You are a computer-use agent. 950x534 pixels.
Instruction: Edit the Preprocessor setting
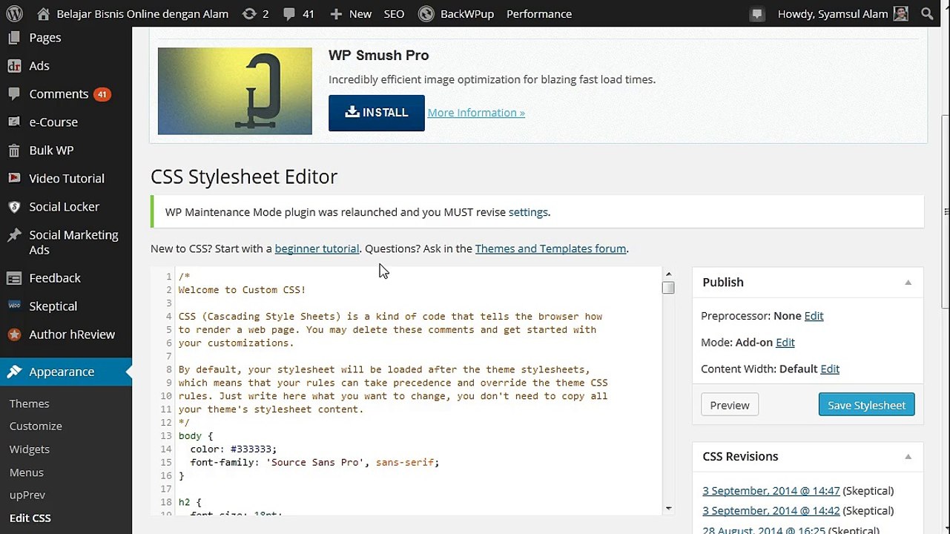point(814,316)
